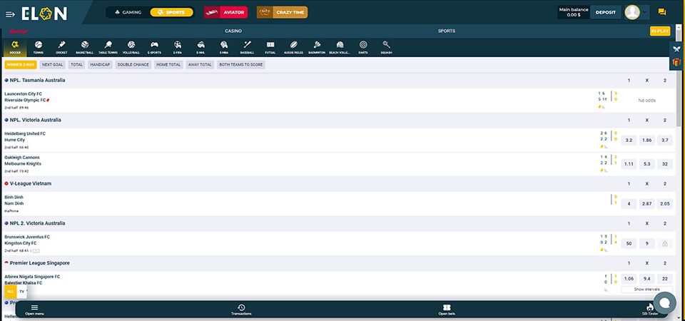Viewport: 685px width, 321px height.
Task: Select the Double Chance market tab
Action: [133, 65]
